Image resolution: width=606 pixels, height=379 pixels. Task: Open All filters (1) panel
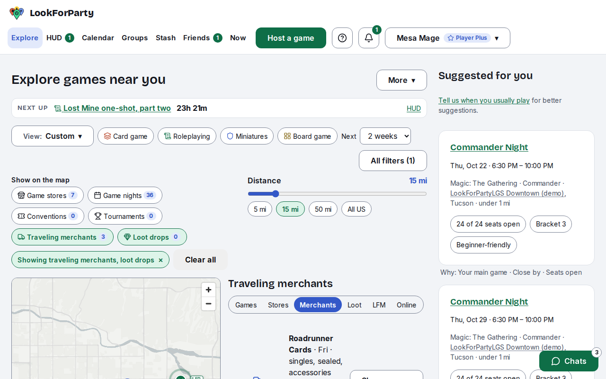(393, 161)
